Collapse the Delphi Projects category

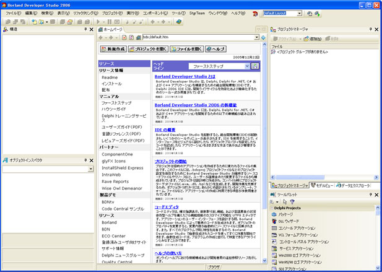pyautogui.click(x=272, y=208)
